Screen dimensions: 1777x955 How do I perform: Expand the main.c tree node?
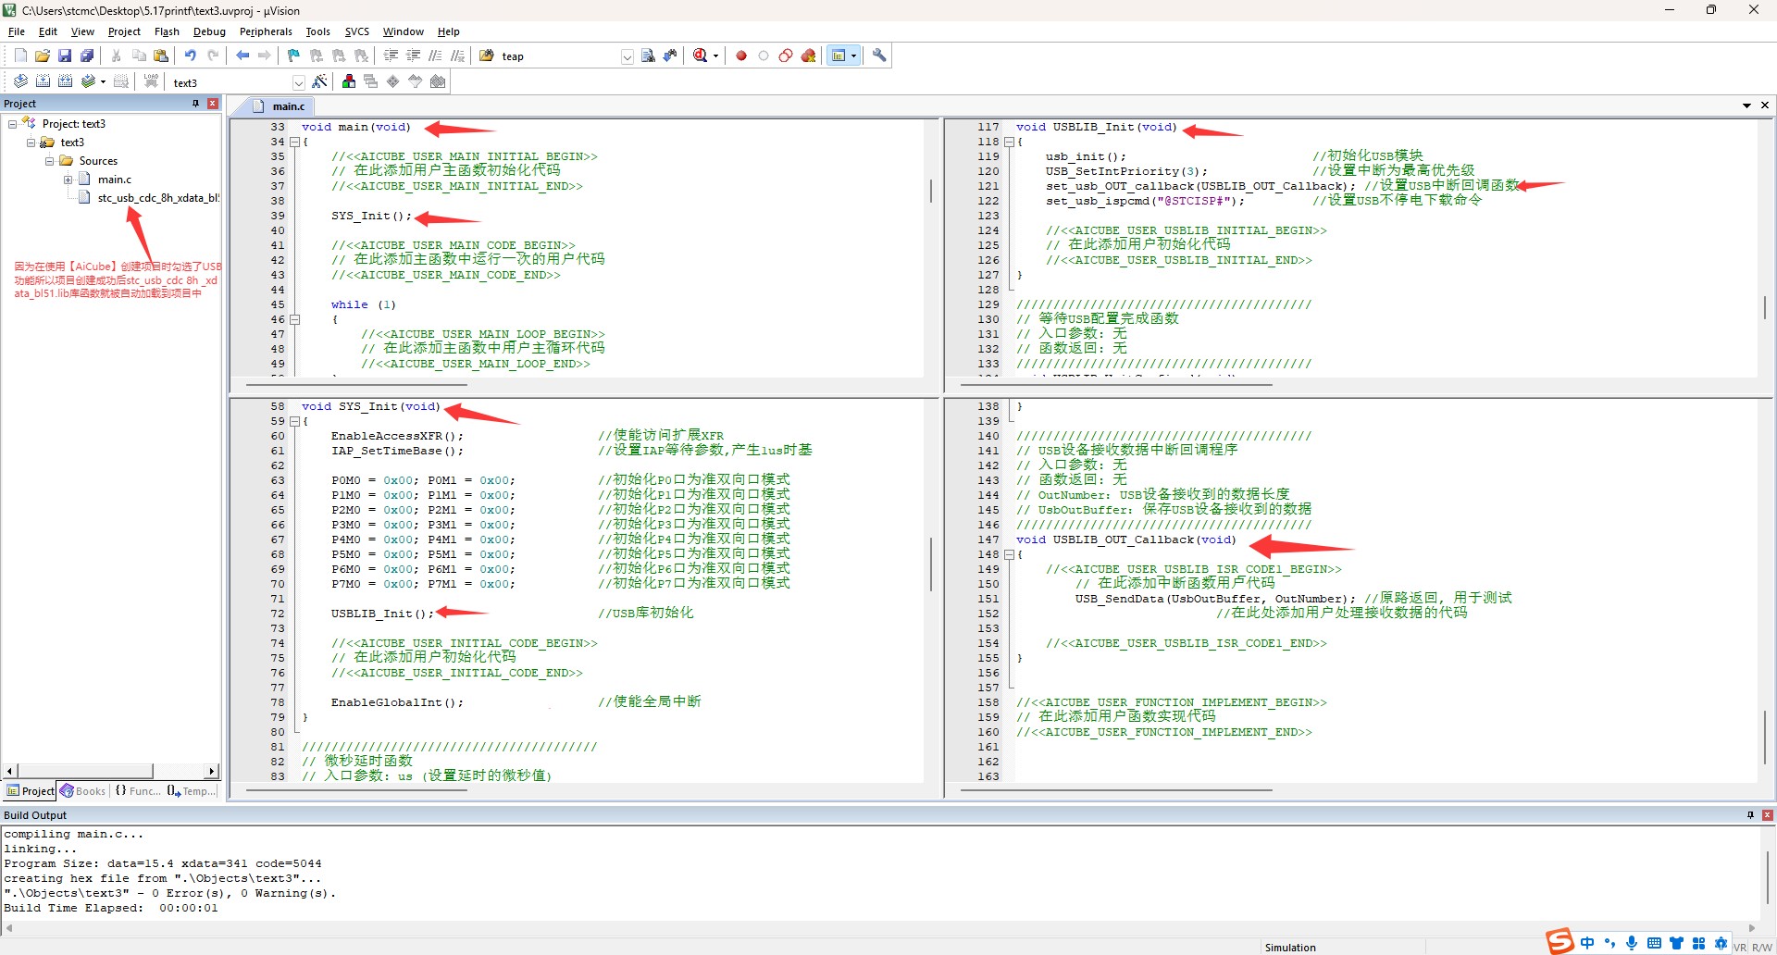point(68,180)
